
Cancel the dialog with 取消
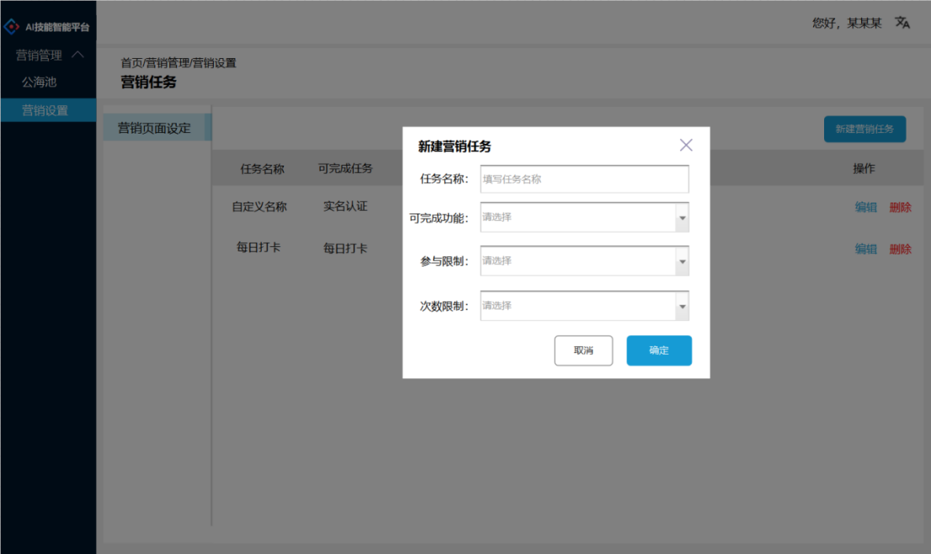click(583, 350)
